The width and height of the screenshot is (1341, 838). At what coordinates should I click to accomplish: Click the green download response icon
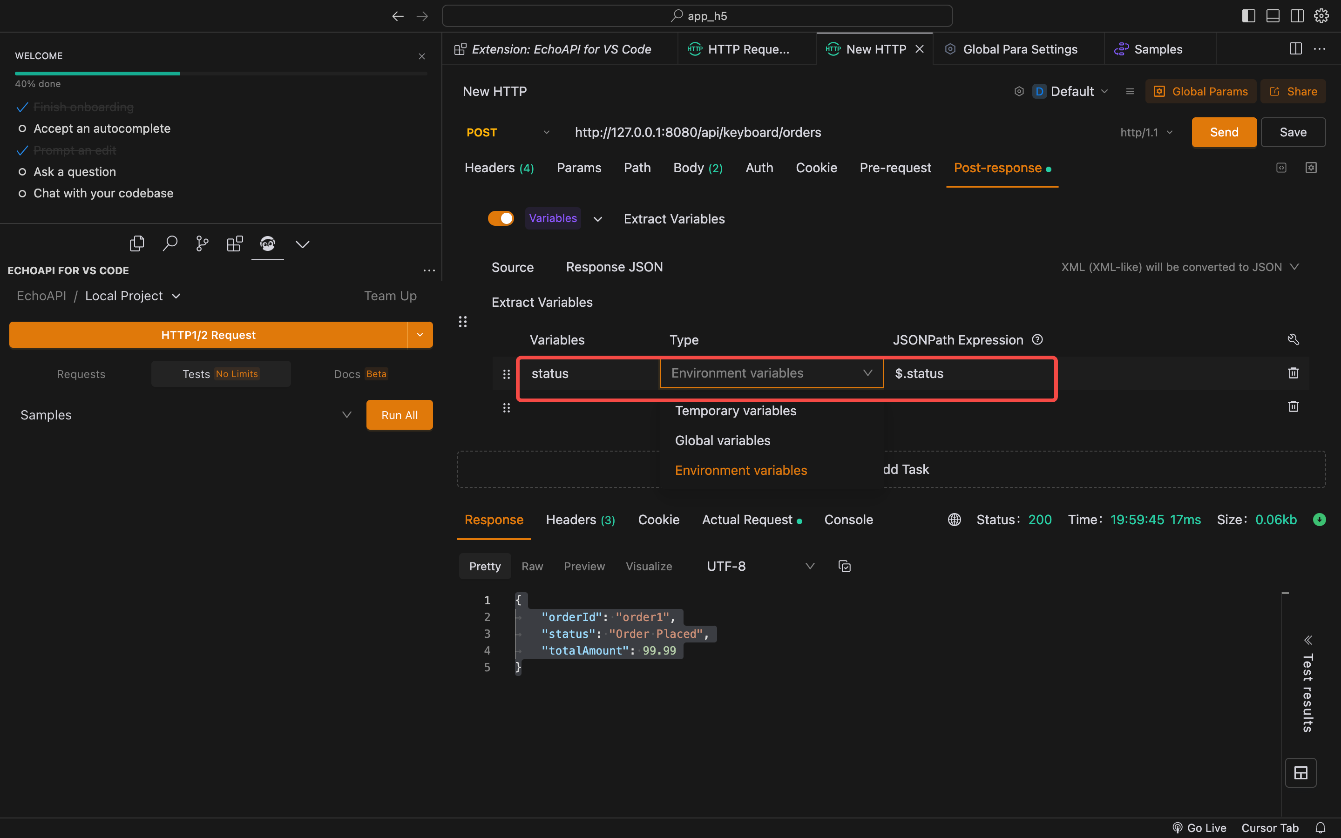click(x=1320, y=519)
